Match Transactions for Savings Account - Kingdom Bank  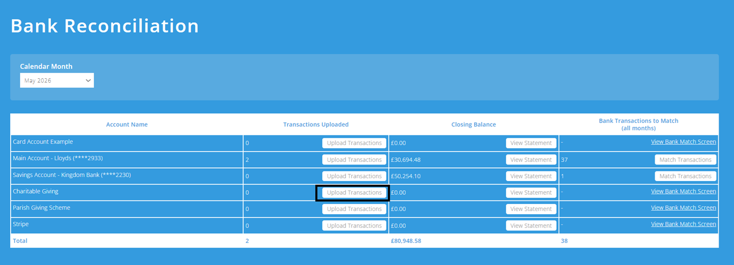coord(685,176)
